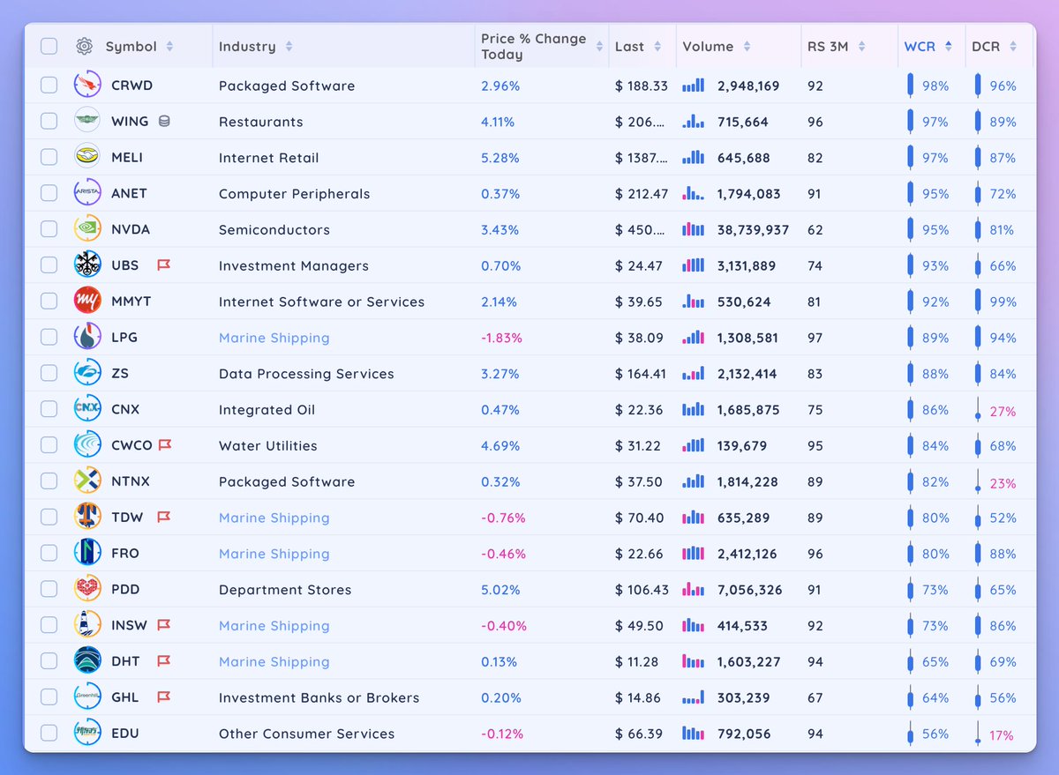Open Marine Shipping link in DHT row
Image resolution: width=1059 pixels, height=775 pixels.
click(x=274, y=662)
